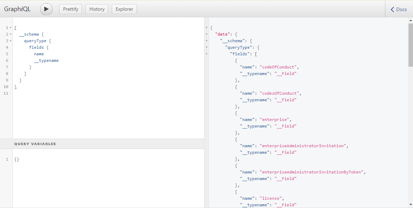Click the Prettify button
This screenshot has width=413, height=208.
pos(71,9)
